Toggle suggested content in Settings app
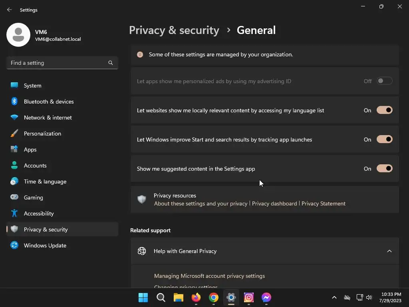Screen dimensions: 409x307 [x=384, y=169]
